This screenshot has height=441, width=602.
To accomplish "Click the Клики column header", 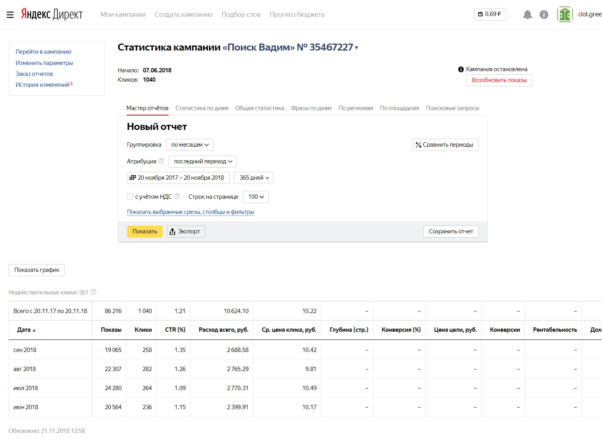I will pos(143,330).
